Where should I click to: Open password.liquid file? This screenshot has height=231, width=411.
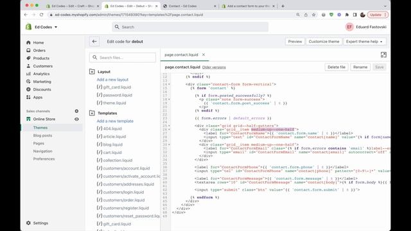tap(114, 95)
